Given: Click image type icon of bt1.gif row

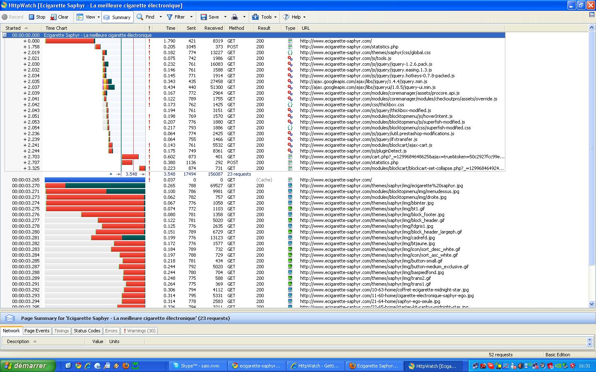Looking at the screenshot, I should click(x=290, y=209).
